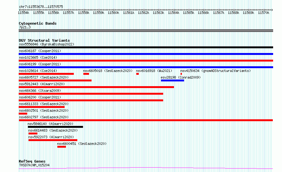The height and width of the screenshot is (172, 282).
Task: Select the black nsv5556846 variant bar
Action: click(146, 47)
